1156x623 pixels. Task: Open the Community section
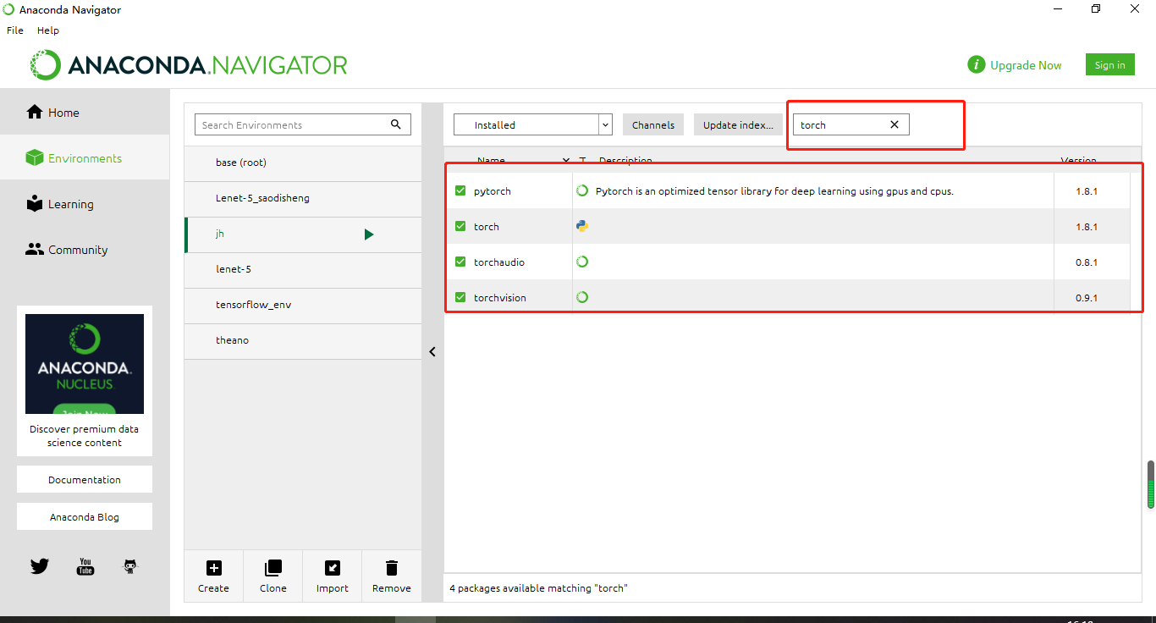[85, 250]
